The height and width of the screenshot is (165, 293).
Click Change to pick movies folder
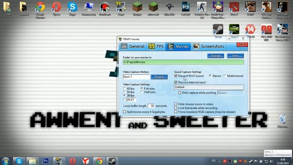[x=216, y=56]
